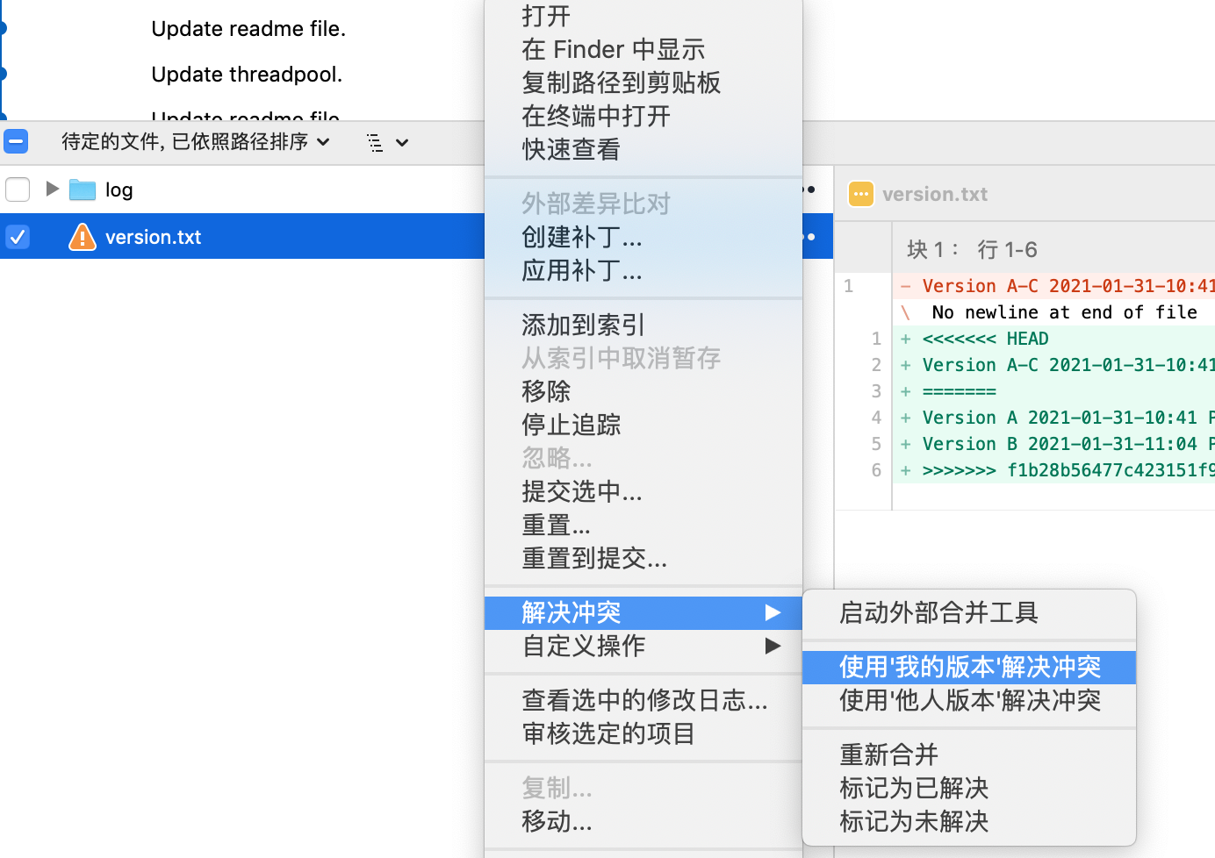Screen dimensions: 1215x858
Task: Open the 待定的文件 sort dropdown
Action: 195,142
